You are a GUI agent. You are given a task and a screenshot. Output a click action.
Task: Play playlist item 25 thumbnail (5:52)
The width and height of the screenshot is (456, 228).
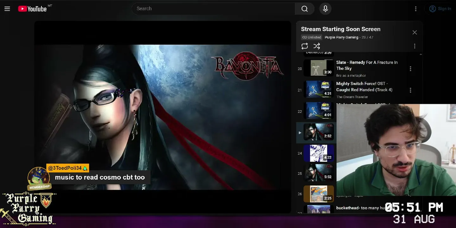[x=319, y=173]
